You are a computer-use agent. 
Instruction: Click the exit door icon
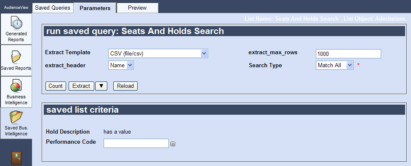16,158
